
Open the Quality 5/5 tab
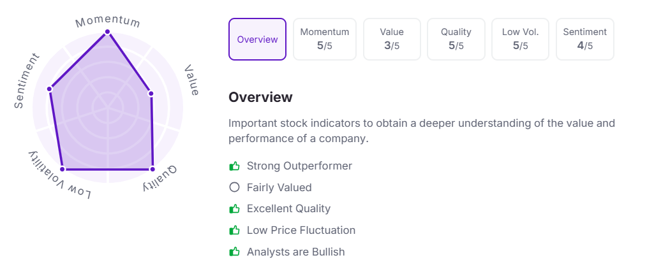point(456,40)
